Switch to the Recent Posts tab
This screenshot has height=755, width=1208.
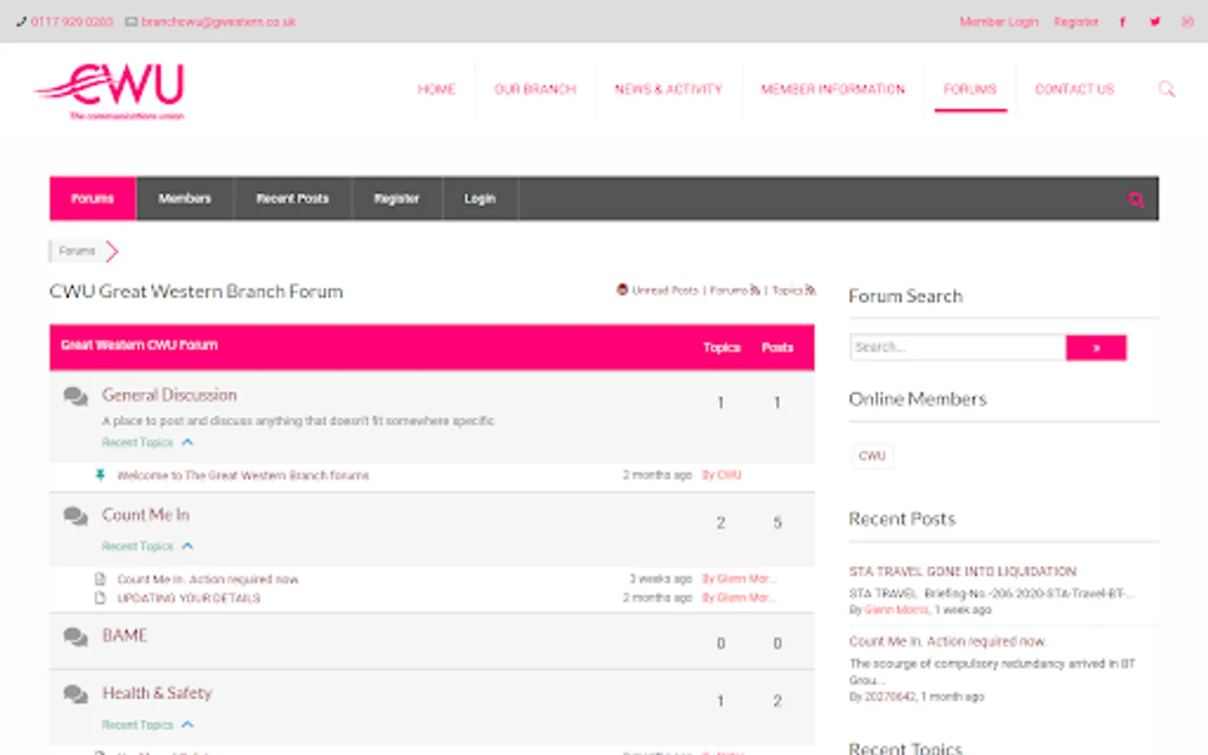293,199
